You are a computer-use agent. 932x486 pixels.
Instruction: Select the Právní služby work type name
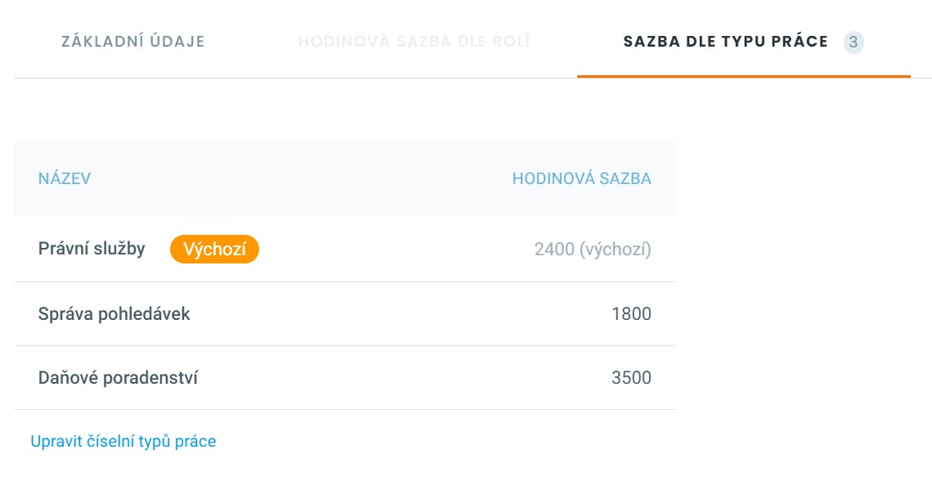(x=92, y=249)
